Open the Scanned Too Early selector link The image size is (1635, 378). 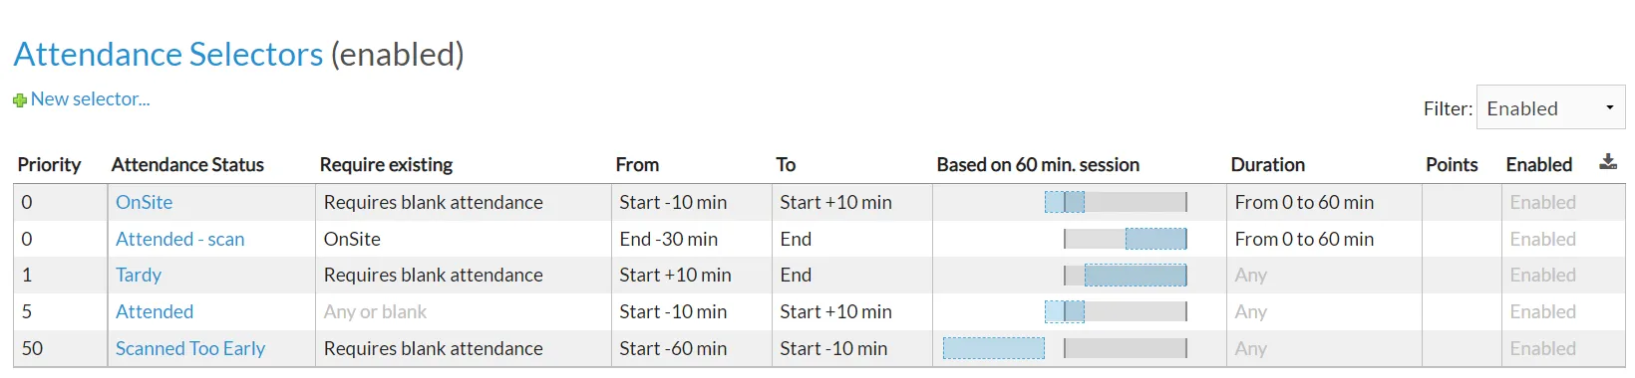tap(190, 348)
